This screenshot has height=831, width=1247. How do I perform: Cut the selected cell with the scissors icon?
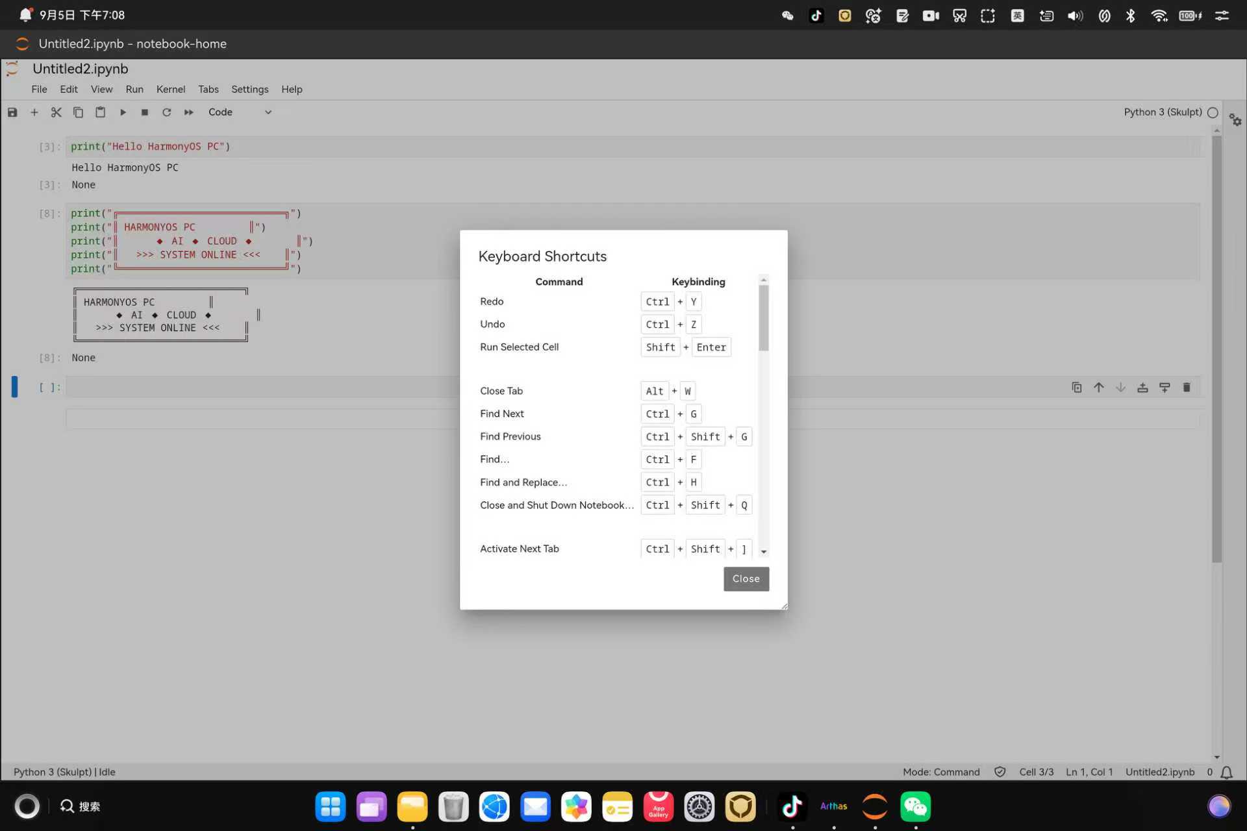[57, 112]
